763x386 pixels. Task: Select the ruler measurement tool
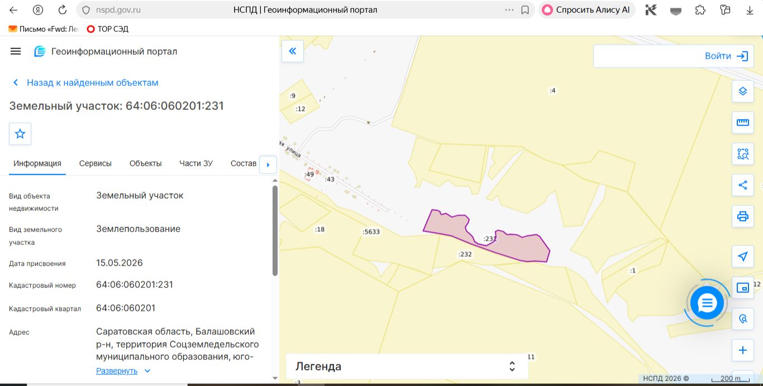(x=743, y=122)
